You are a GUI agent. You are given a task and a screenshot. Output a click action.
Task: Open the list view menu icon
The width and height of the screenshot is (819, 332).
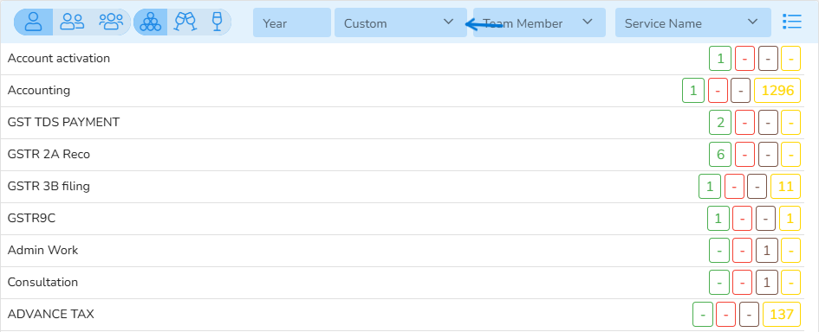pyautogui.click(x=792, y=22)
